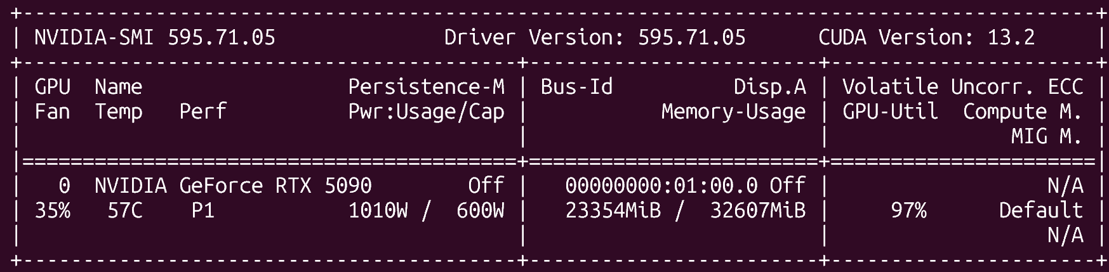Screen dimensions: 1109x272
Task: Click the 57C temperature reading
Action: click(125, 210)
